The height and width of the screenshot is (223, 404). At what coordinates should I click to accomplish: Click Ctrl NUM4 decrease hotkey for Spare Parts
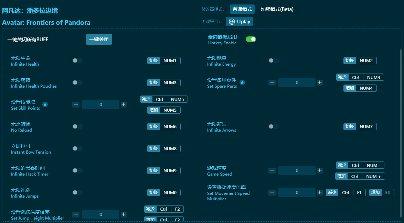360,77
